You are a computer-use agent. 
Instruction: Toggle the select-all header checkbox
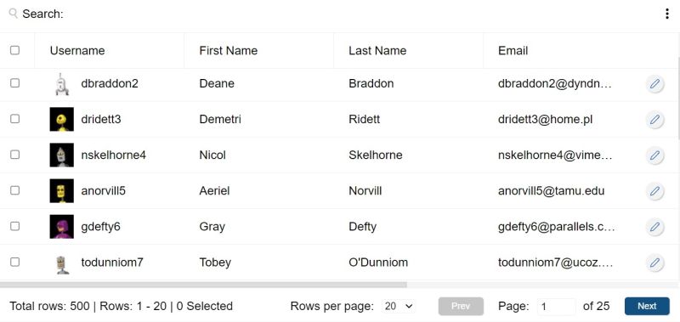tap(14, 50)
